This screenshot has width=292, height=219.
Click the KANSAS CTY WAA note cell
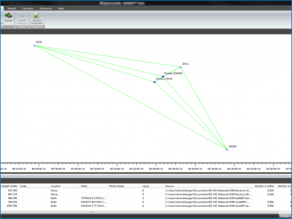click(x=94, y=206)
